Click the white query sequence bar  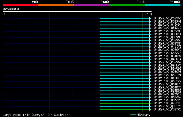pos(77,12)
